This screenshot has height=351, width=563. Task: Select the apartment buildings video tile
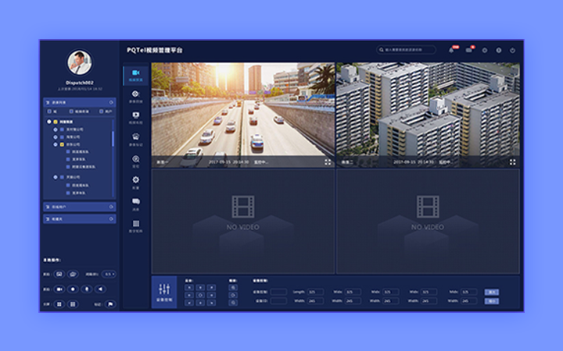428,115
